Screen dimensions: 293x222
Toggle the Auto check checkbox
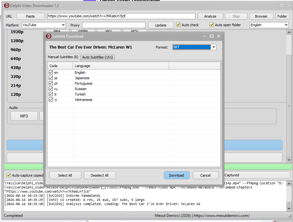pos(178,25)
